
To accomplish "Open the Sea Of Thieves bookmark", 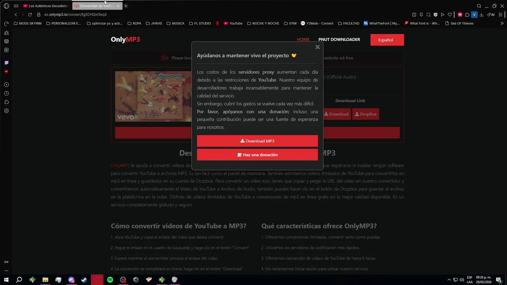I will click(x=459, y=23).
